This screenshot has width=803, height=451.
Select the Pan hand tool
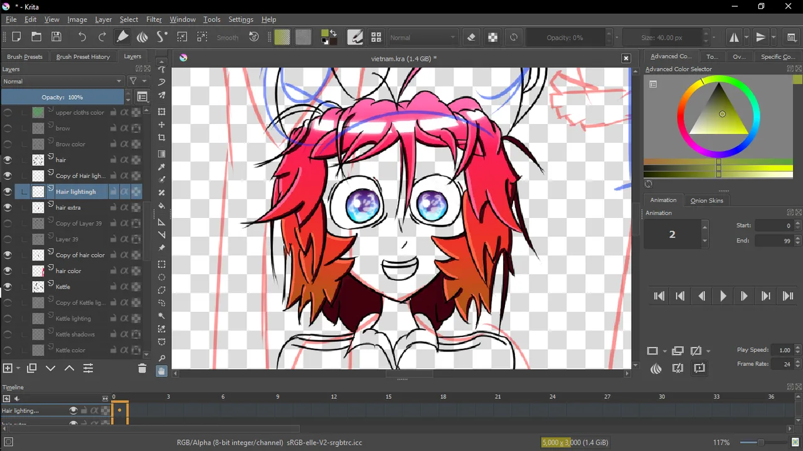(162, 371)
